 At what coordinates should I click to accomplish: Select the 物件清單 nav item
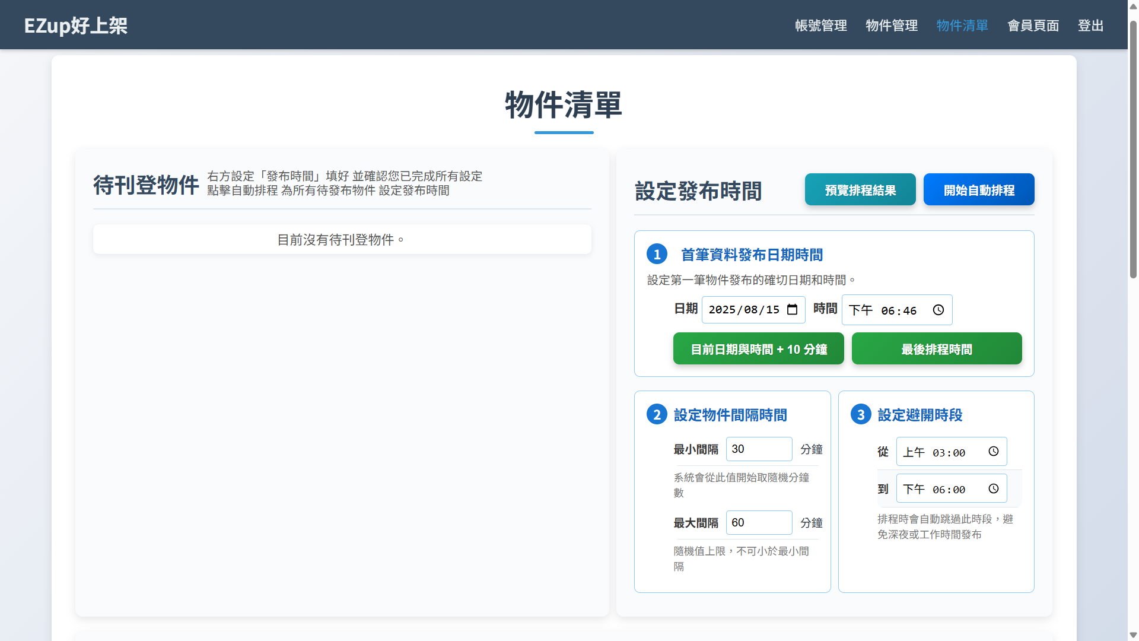point(962,26)
